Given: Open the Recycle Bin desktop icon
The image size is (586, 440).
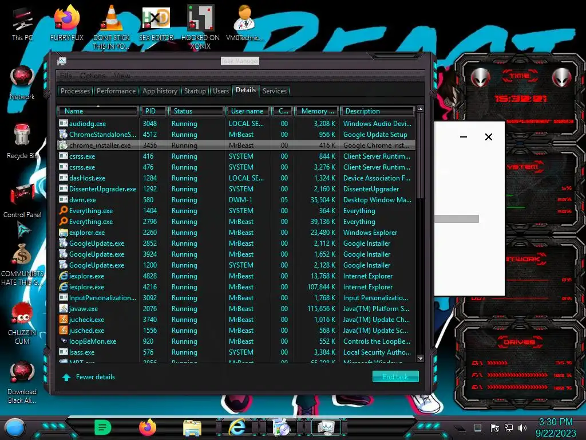Looking at the screenshot, I should [x=22, y=142].
